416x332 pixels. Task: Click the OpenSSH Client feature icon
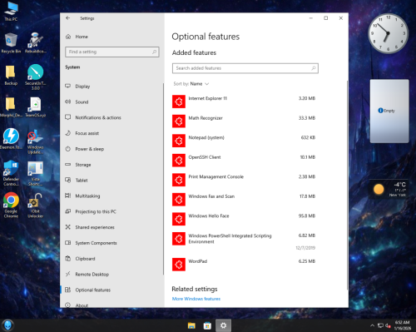[179, 161]
